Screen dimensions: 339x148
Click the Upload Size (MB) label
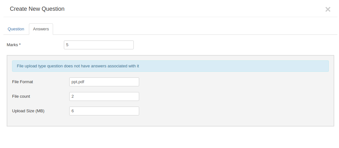(x=28, y=111)
